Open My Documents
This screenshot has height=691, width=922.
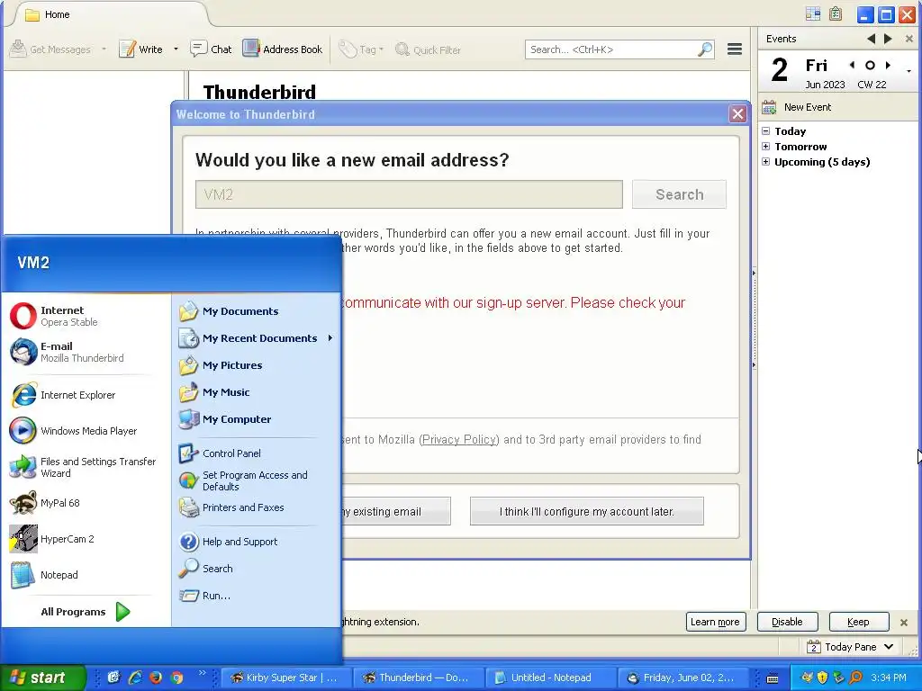click(x=257, y=311)
